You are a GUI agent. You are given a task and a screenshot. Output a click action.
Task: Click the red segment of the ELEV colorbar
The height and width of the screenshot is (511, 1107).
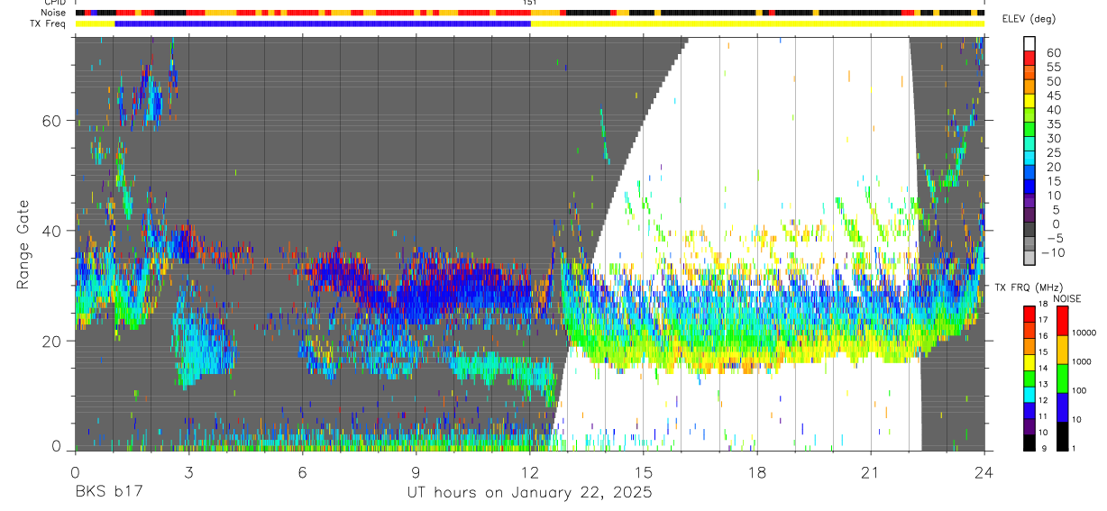(1030, 59)
